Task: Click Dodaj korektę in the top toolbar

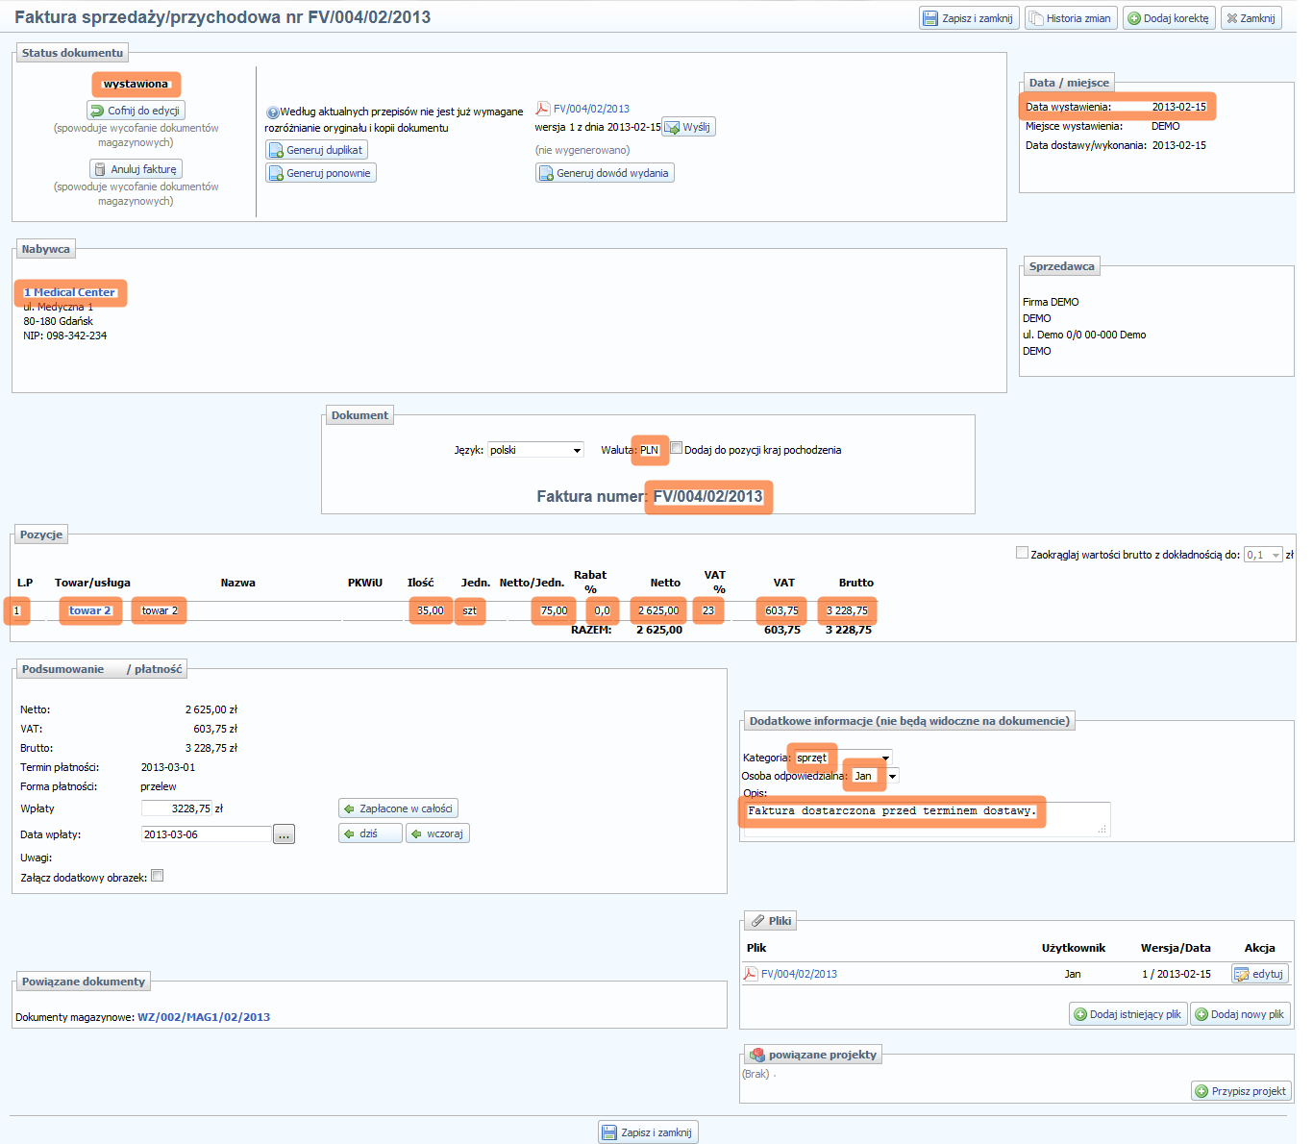Action: click(x=1168, y=18)
